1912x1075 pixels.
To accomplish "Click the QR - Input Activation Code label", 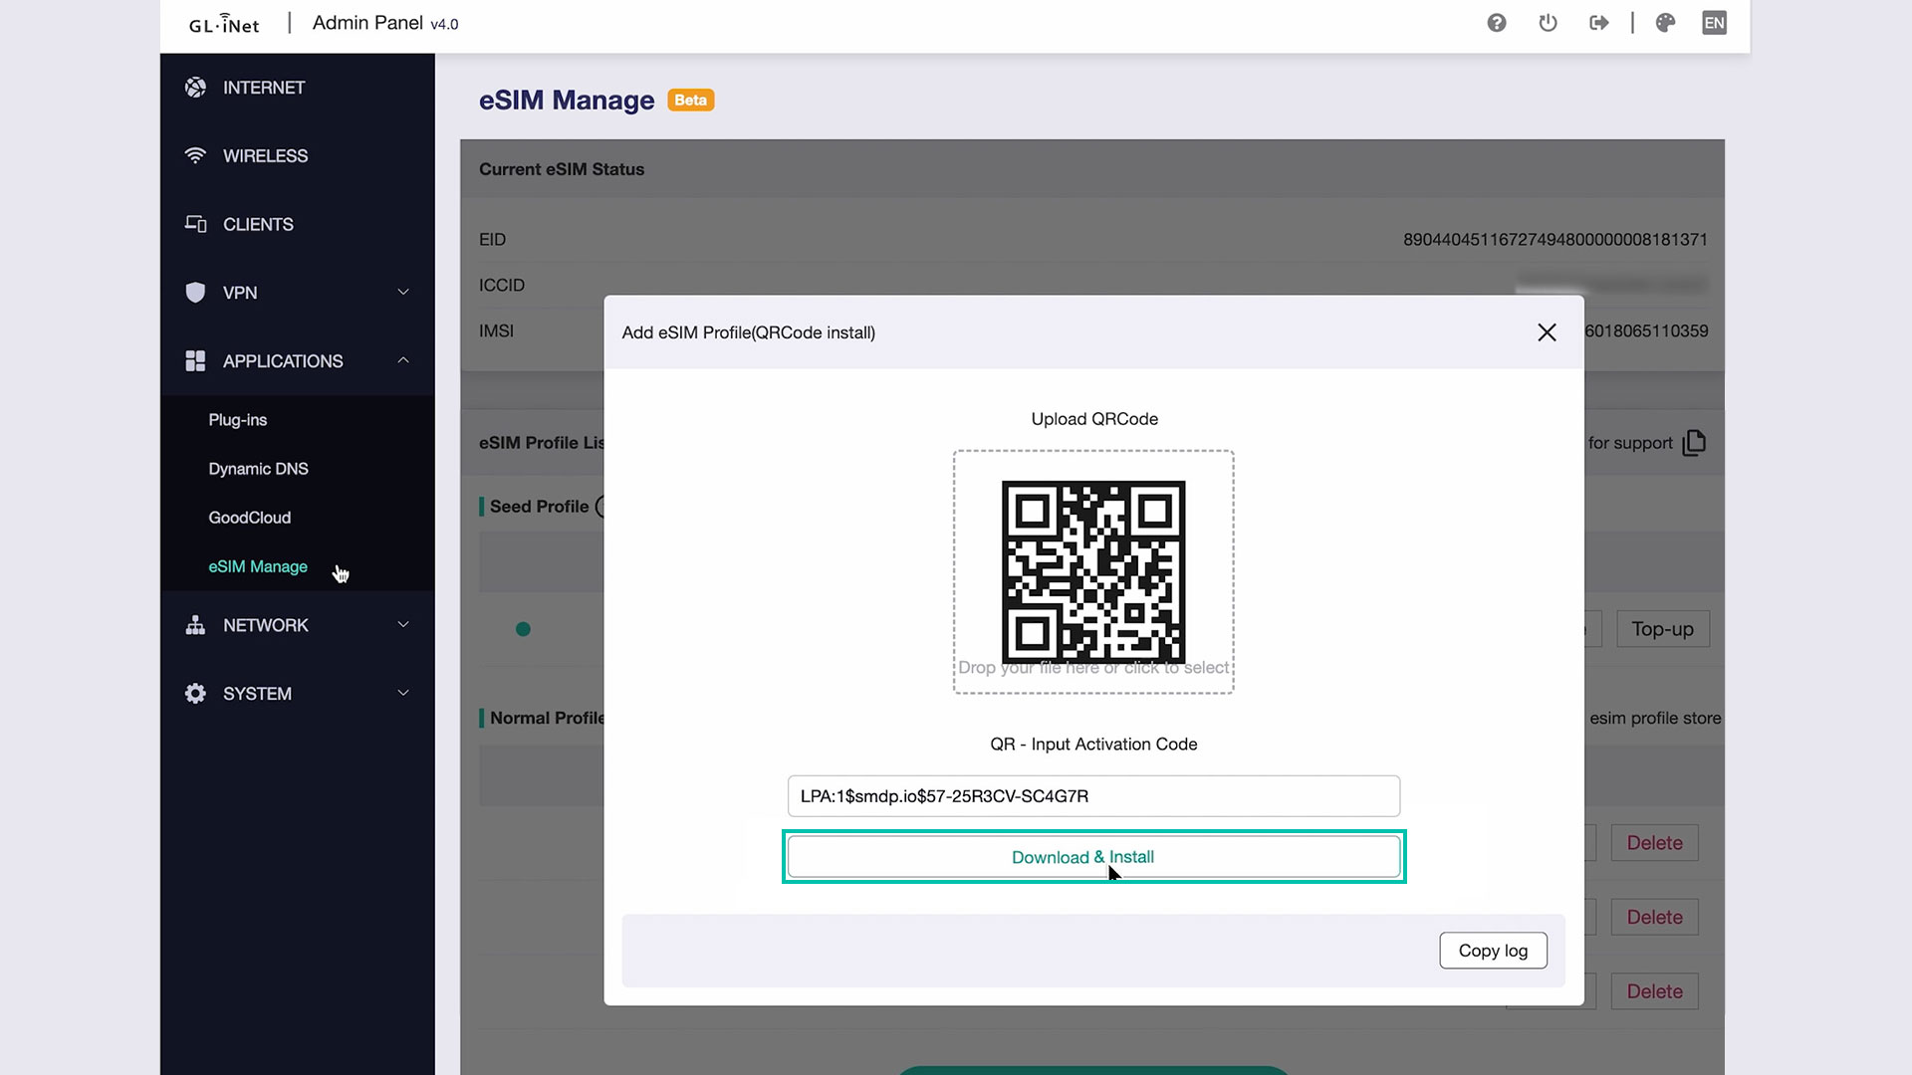I will pos(1093,745).
